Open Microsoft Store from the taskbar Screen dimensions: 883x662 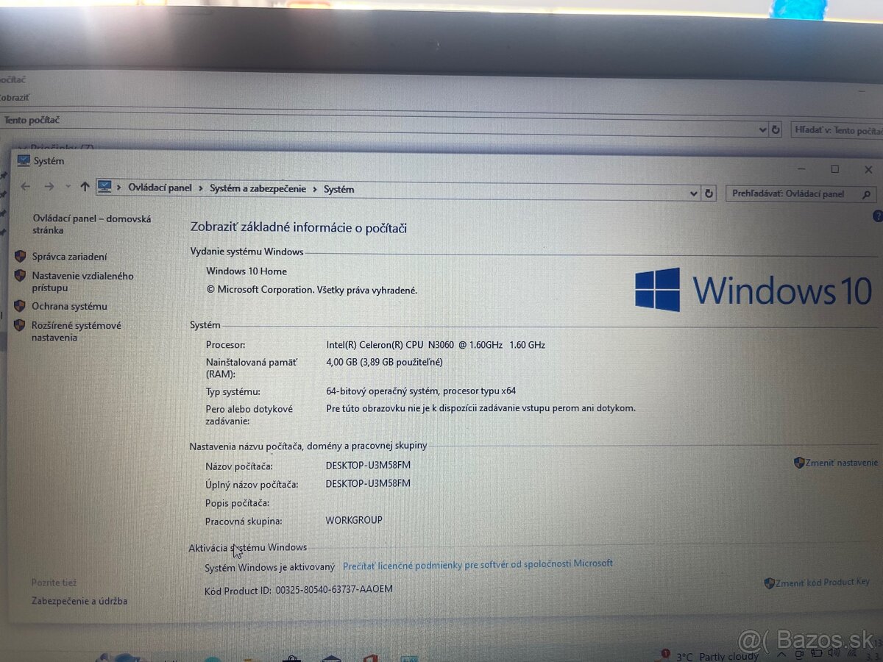[x=290, y=657]
